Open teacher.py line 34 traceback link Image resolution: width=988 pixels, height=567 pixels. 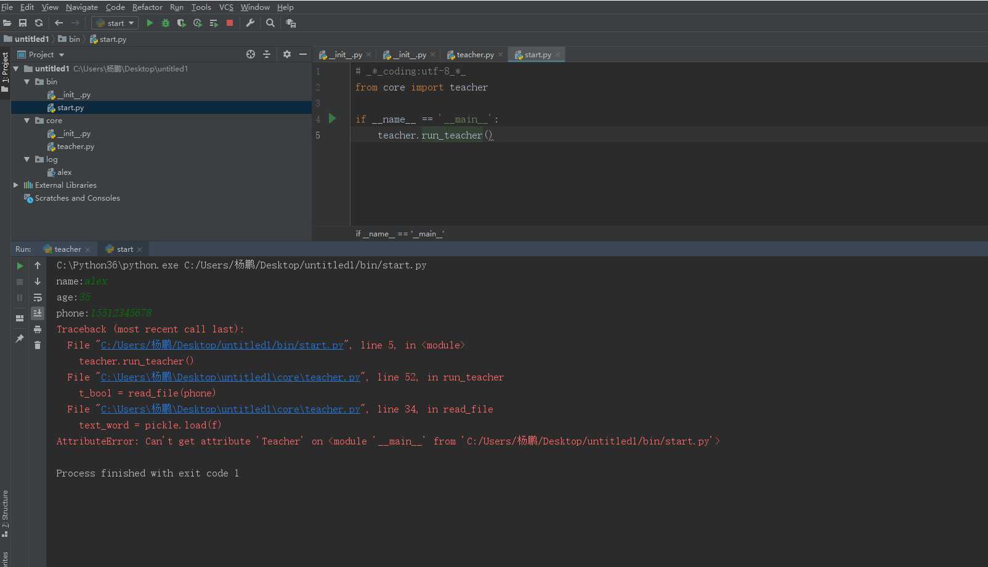click(x=230, y=409)
